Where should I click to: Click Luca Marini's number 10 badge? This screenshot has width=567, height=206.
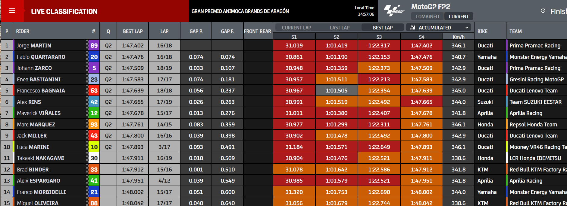point(94,147)
